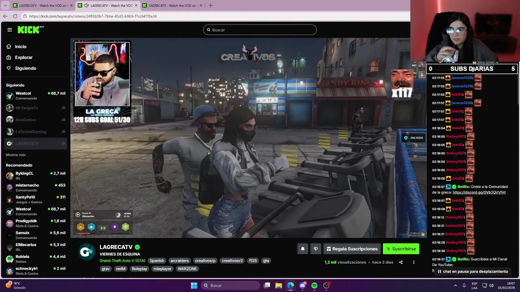This screenshot has width=520, height=292.
Task: Share the VOD with share icon
Action: pos(401,262)
